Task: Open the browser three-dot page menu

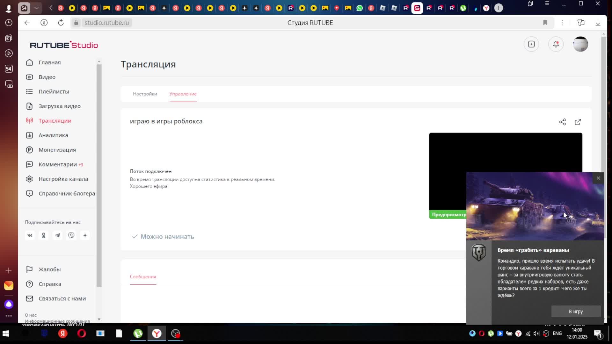Action: pyautogui.click(x=562, y=23)
